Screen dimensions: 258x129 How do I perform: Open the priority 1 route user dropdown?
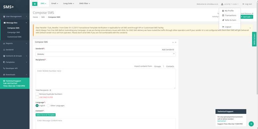pyautogui.click(x=230, y=4)
